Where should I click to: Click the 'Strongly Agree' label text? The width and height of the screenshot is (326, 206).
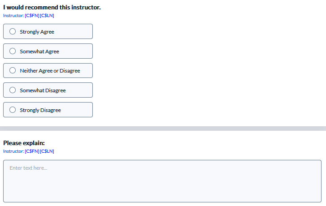click(x=37, y=32)
